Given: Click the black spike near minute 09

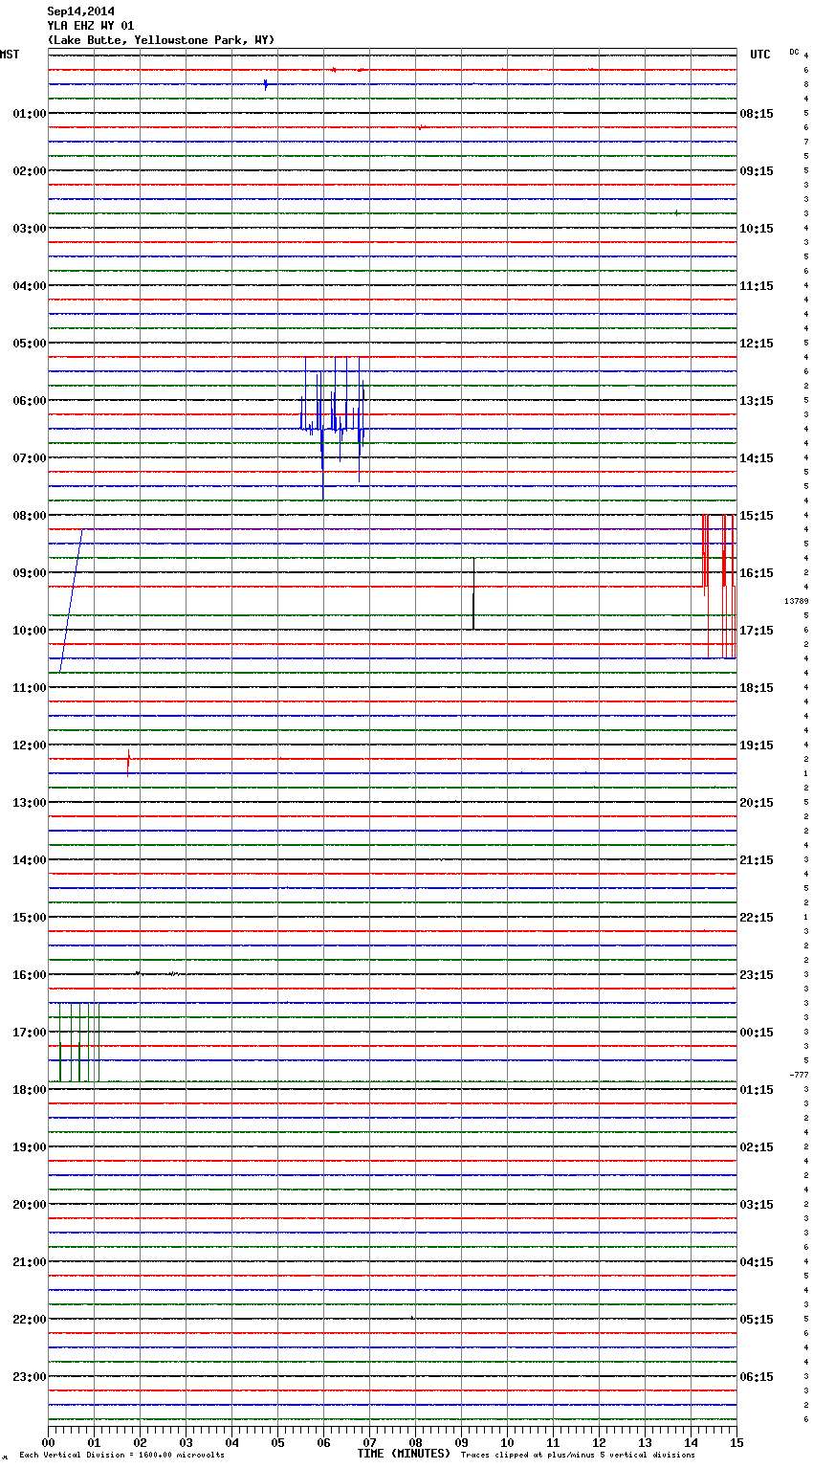Looking at the screenshot, I should point(473,593).
